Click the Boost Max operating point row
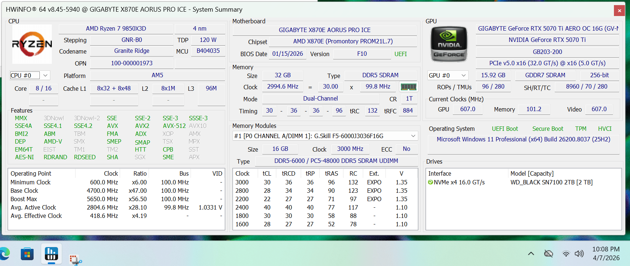Screen dimensions: 630x266 (116, 199)
